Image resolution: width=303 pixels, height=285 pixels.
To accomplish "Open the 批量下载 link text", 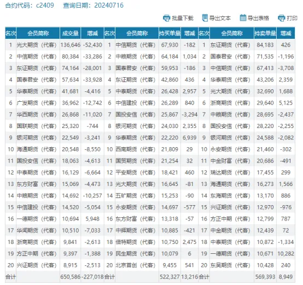I will coord(183,18).
